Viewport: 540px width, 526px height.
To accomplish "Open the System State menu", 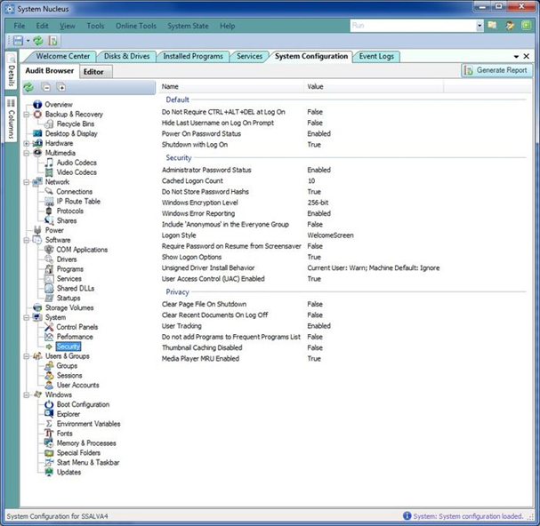I will pyautogui.click(x=188, y=26).
